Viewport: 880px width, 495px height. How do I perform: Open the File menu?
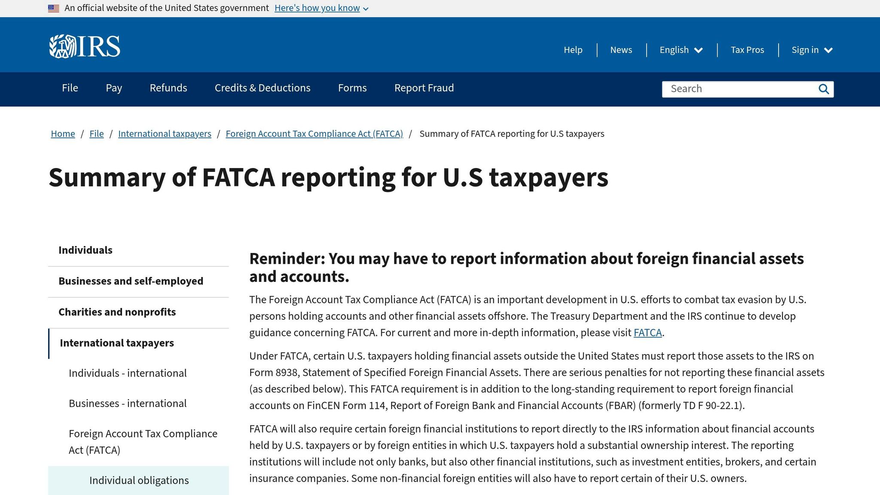pos(70,88)
